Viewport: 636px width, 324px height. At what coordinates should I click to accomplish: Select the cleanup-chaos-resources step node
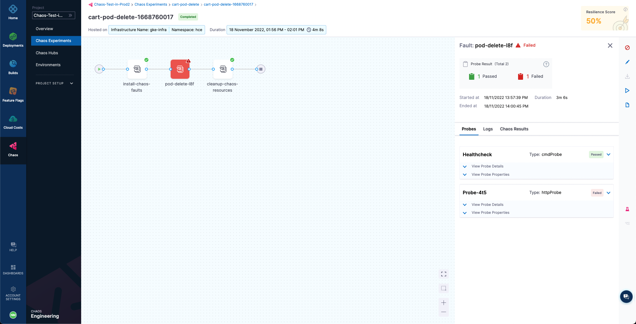point(223,69)
